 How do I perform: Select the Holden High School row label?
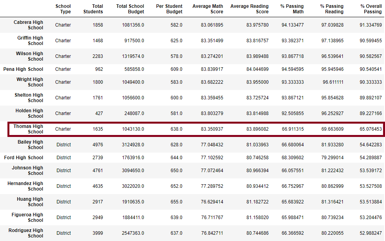coord(29,113)
